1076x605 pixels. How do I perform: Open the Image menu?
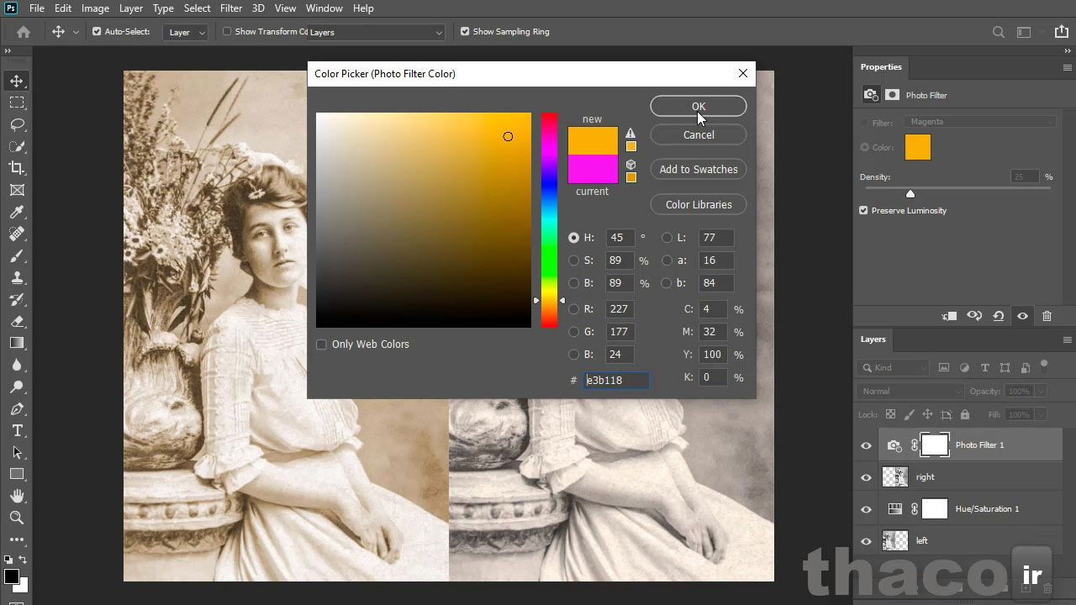coord(95,8)
